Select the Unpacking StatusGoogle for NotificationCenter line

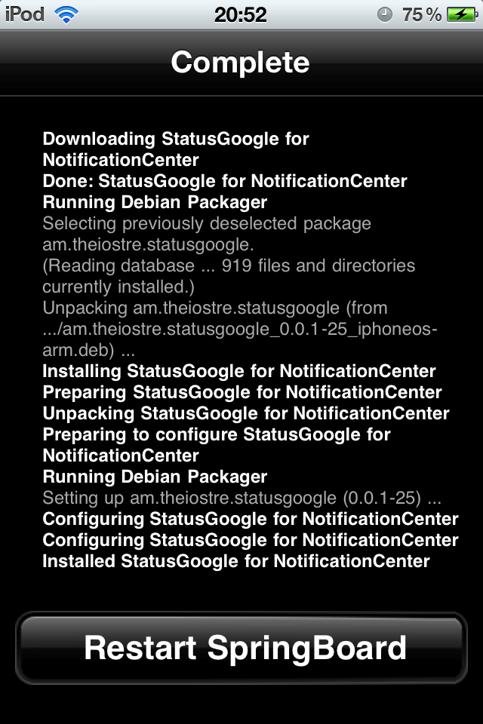click(x=246, y=413)
